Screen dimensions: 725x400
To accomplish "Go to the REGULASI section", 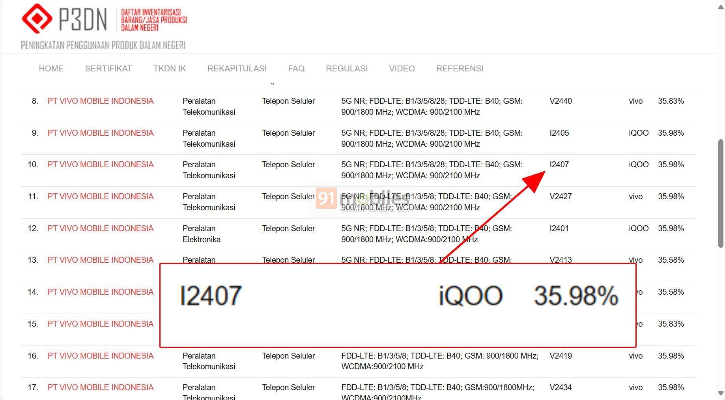I will [347, 69].
